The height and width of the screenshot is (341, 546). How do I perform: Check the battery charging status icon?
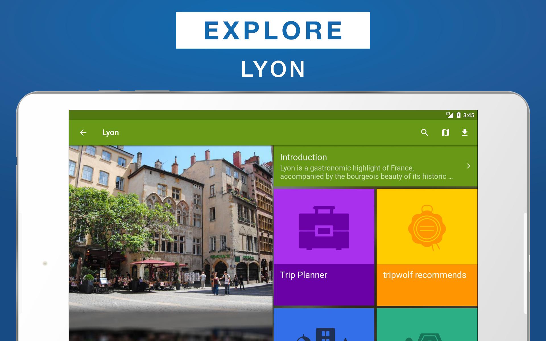[458, 115]
